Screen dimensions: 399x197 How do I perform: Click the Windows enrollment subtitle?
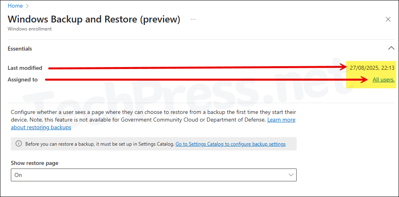pos(30,29)
